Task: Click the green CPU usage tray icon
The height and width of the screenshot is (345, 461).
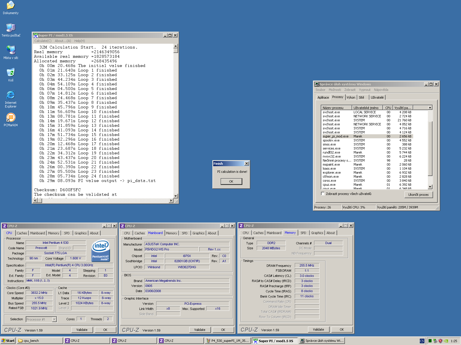Action: [x=430, y=341]
